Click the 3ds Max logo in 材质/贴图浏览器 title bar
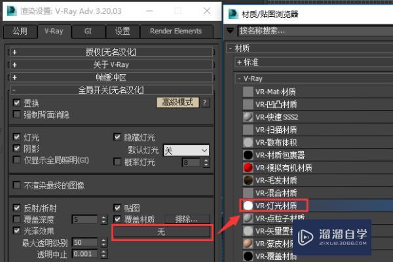Viewport: 393px width, 262px height. click(233, 14)
